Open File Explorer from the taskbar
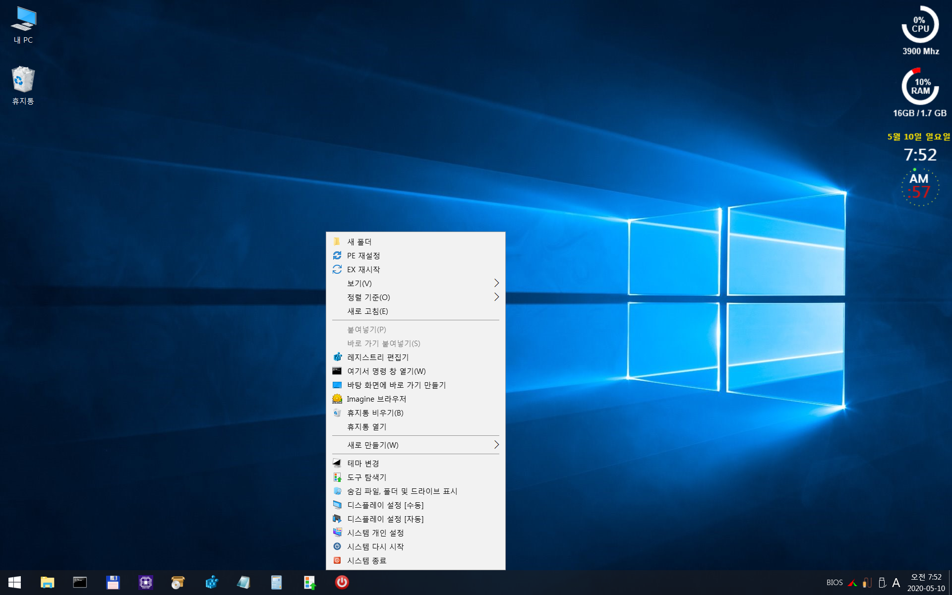 47,582
